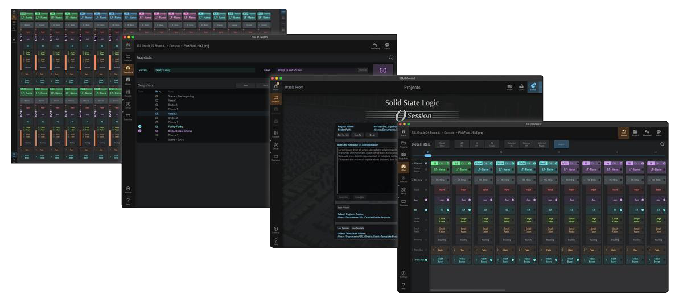
Task: Click the purple GO button in Snapshots window
Action: 382,70
